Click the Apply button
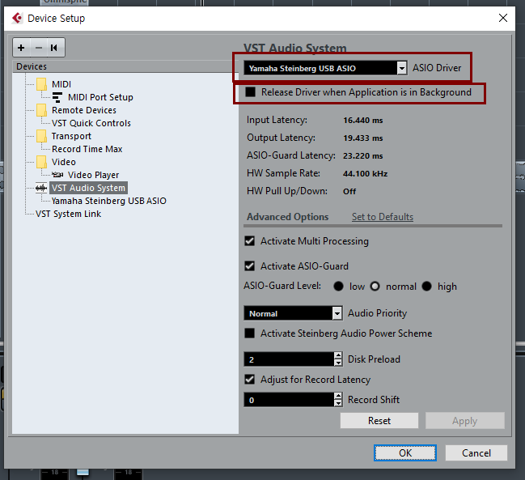 pyautogui.click(x=464, y=420)
